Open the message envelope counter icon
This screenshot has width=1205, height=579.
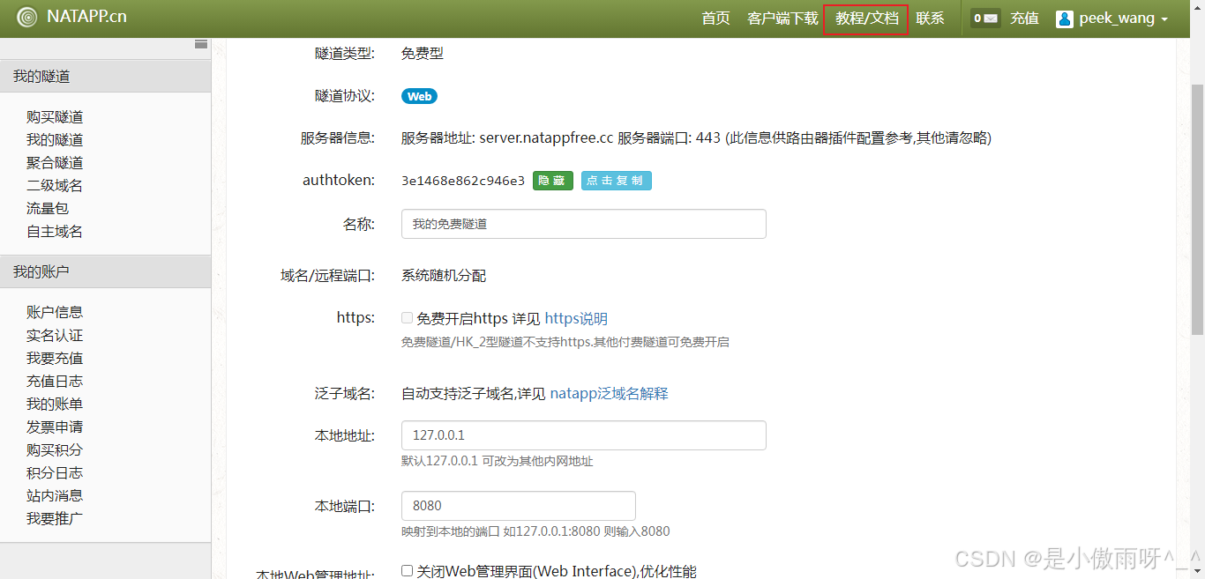[985, 18]
